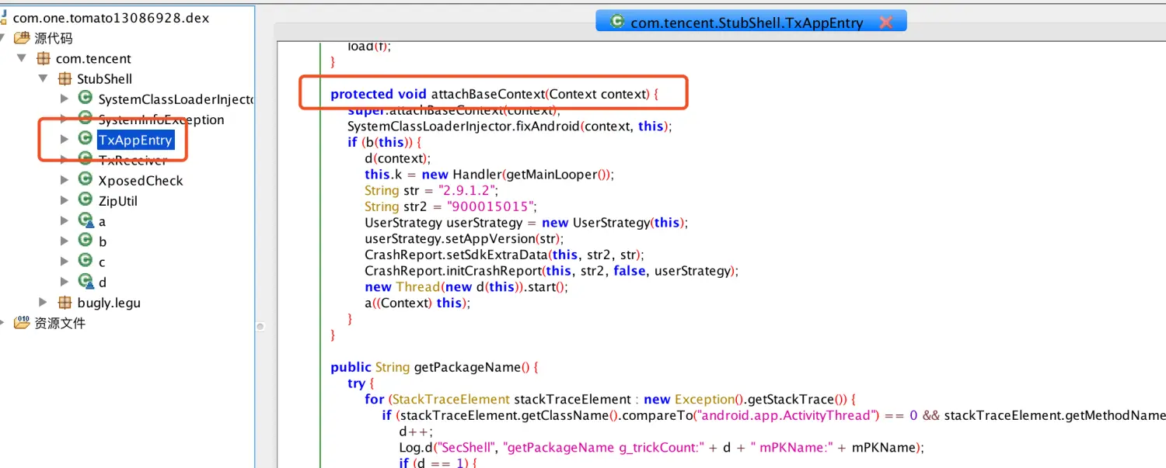The image size is (1166, 468).
Task: Select the root com.one.tomato13086928.dex file
Action: (x=111, y=17)
